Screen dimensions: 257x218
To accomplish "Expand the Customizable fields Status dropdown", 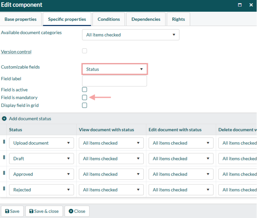I will 115,69.
